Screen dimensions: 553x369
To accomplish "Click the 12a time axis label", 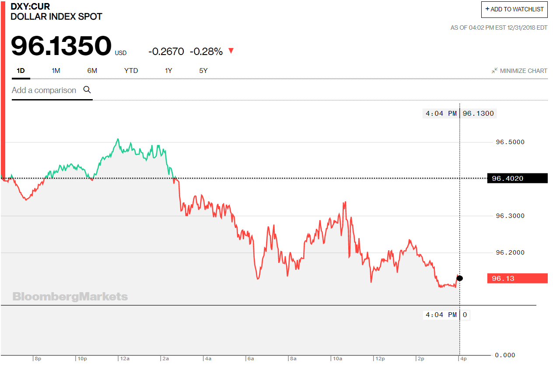I will pos(125,359).
